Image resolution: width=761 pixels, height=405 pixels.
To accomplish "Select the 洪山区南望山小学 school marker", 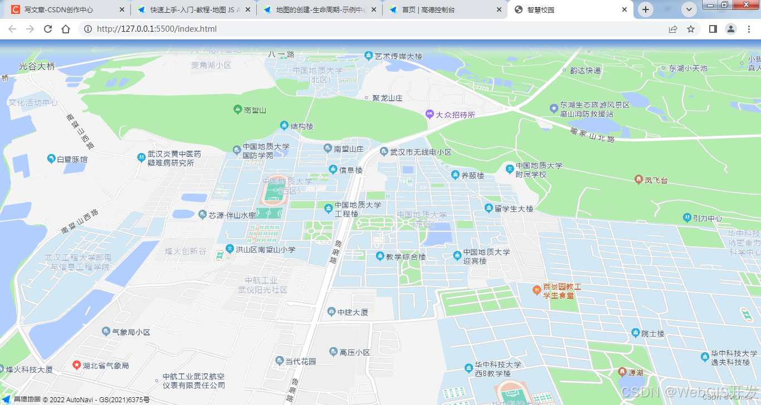I will coord(230,249).
